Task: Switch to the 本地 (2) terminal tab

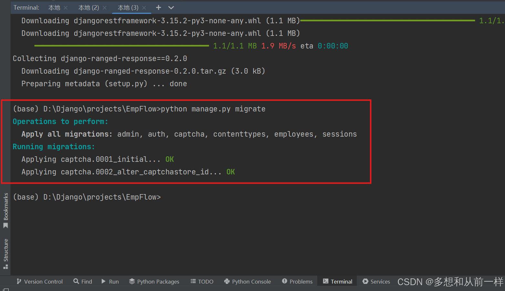Action: (89, 7)
